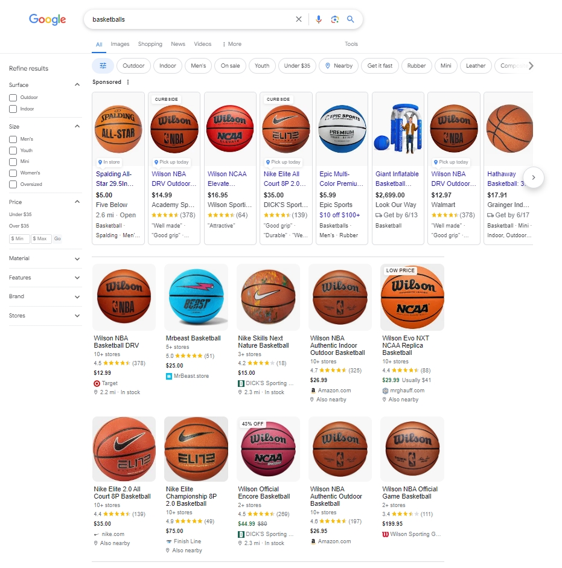Select the On sale filter chip

point(230,66)
